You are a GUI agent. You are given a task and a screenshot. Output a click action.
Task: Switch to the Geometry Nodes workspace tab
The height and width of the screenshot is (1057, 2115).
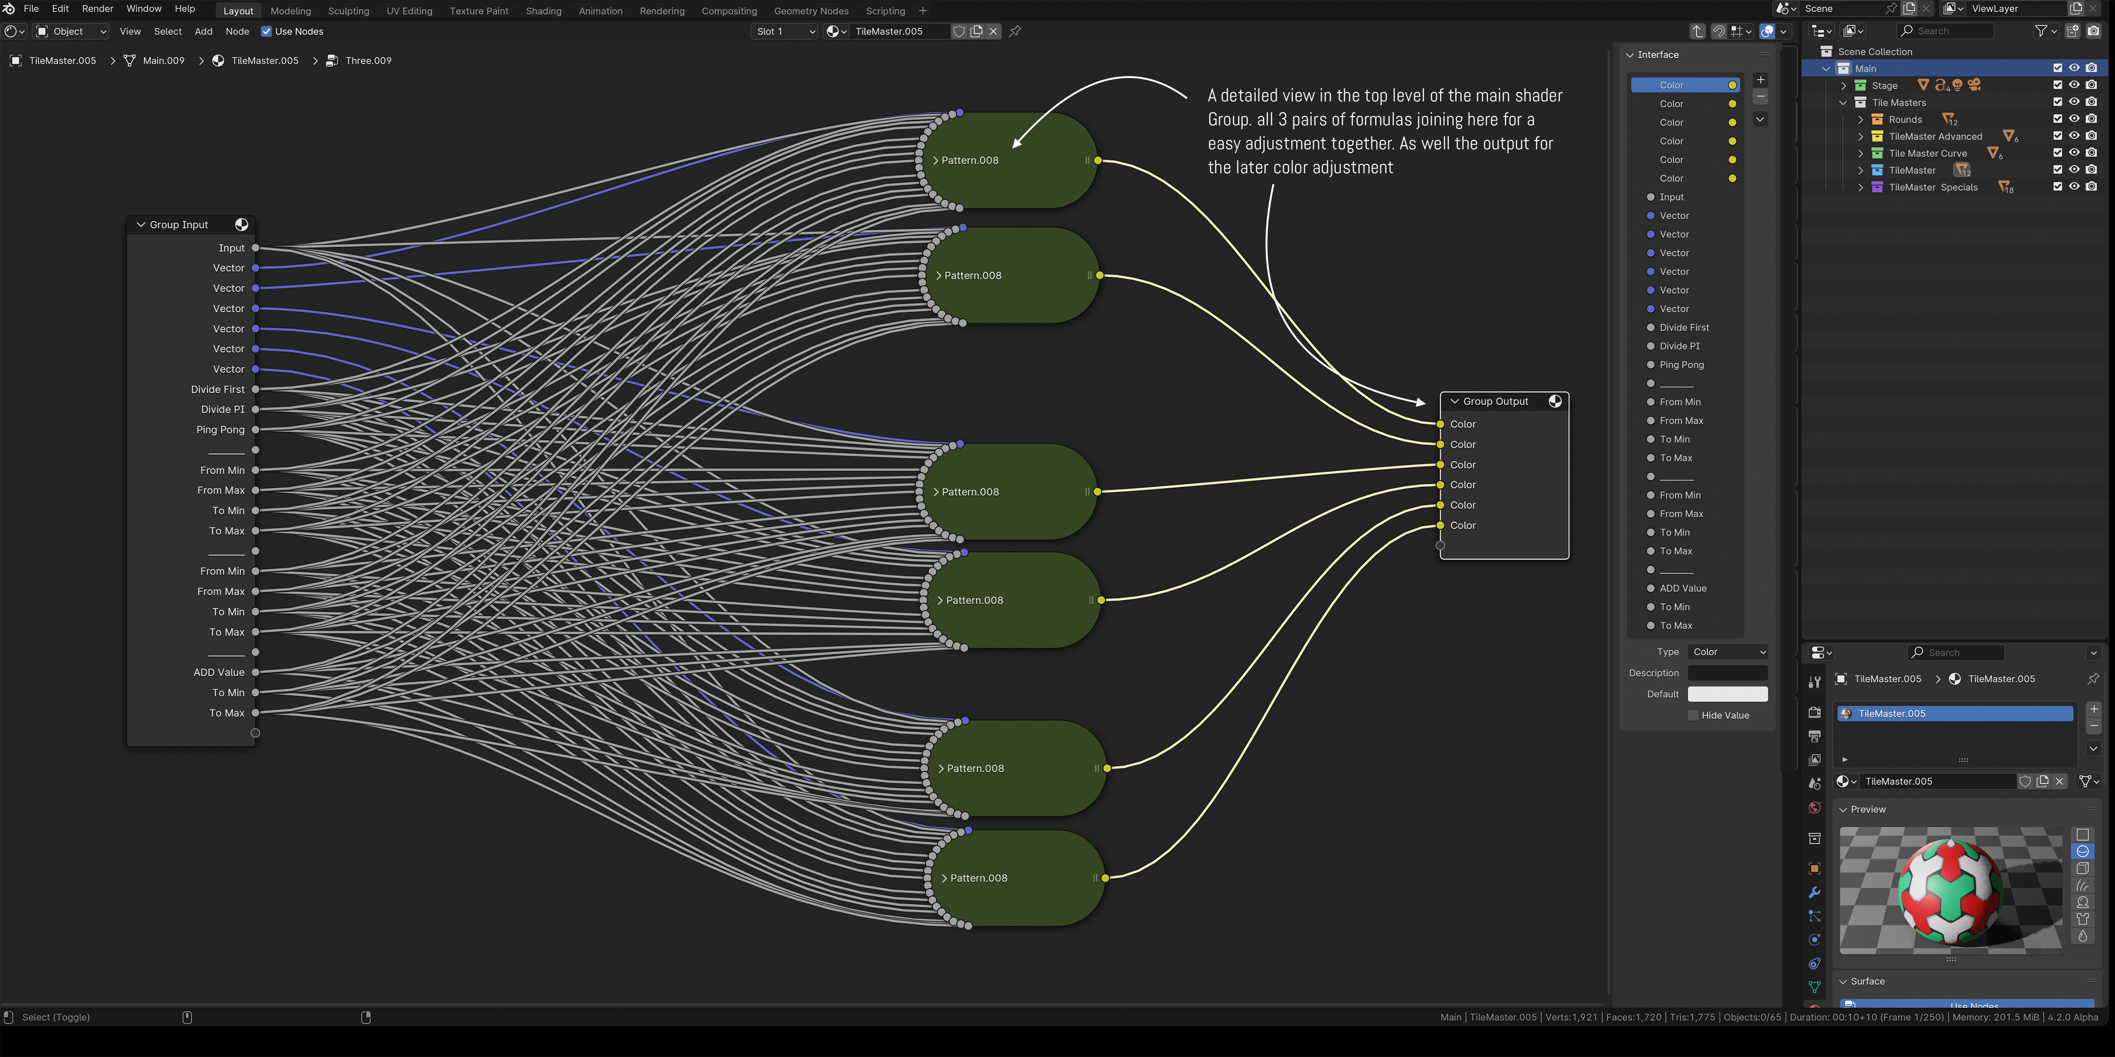[x=811, y=11]
